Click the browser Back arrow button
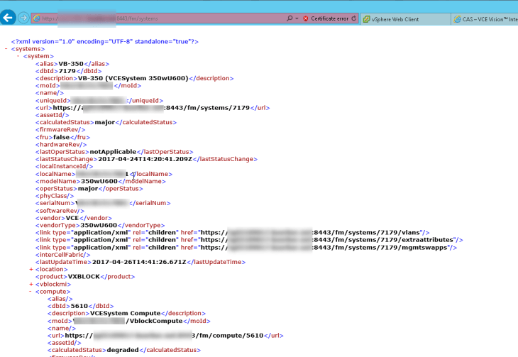This screenshot has width=518, height=357. point(9,18)
